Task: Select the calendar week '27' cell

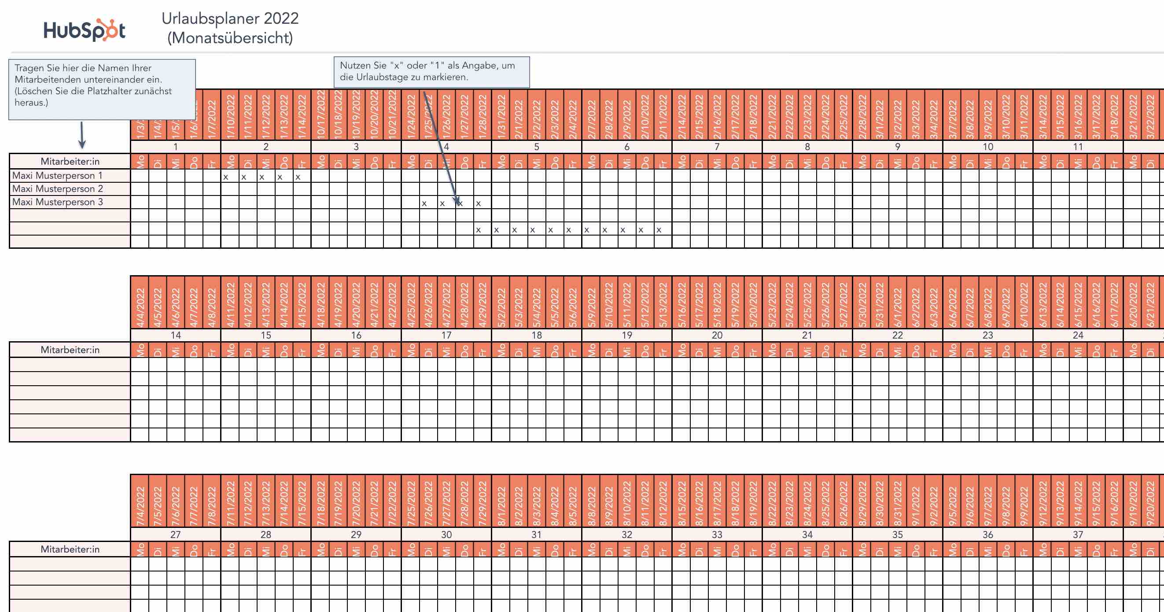Action: click(176, 535)
